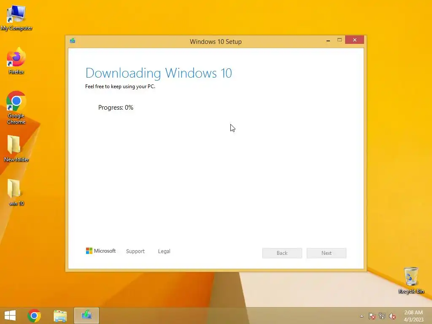Click the Next button
432x324 pixels.
coord(327,253)
